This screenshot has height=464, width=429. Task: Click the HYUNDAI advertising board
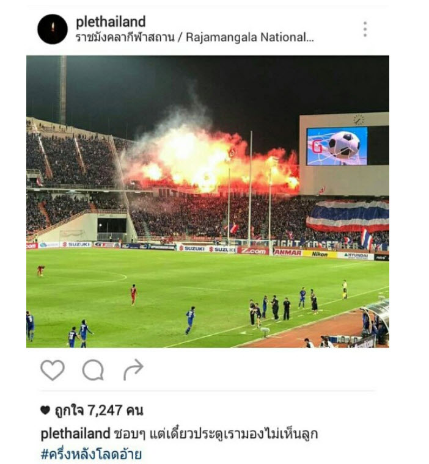coord(356,256)
